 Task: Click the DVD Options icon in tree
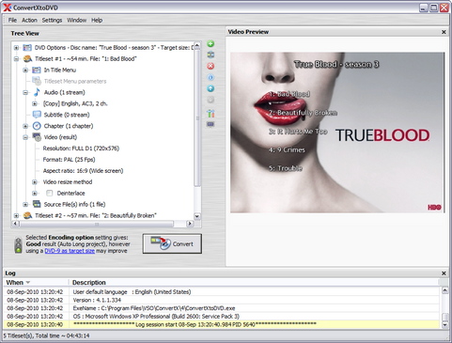click(x=27, y=48)
